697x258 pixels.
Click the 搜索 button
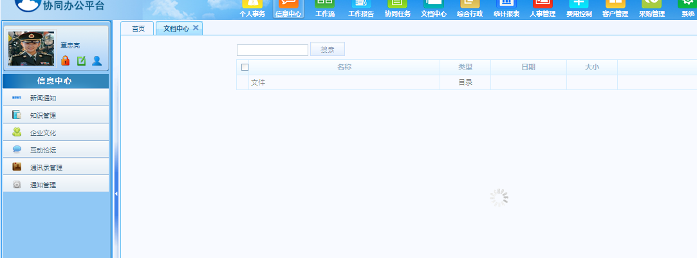click(x=328, y=50)
